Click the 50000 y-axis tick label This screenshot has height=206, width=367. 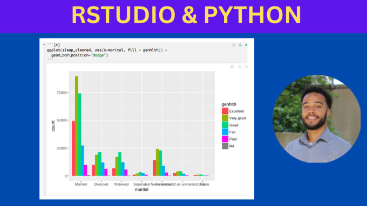tap(62, 120)
